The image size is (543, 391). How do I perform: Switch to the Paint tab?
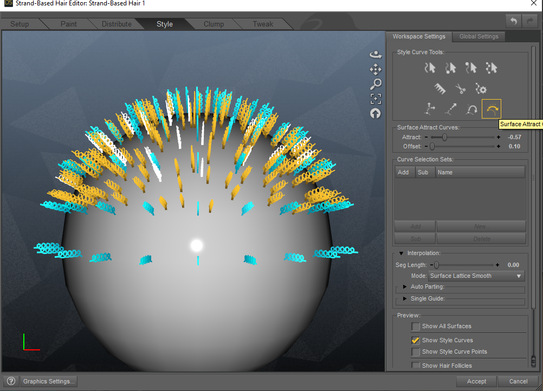click(x=69, y=24)
